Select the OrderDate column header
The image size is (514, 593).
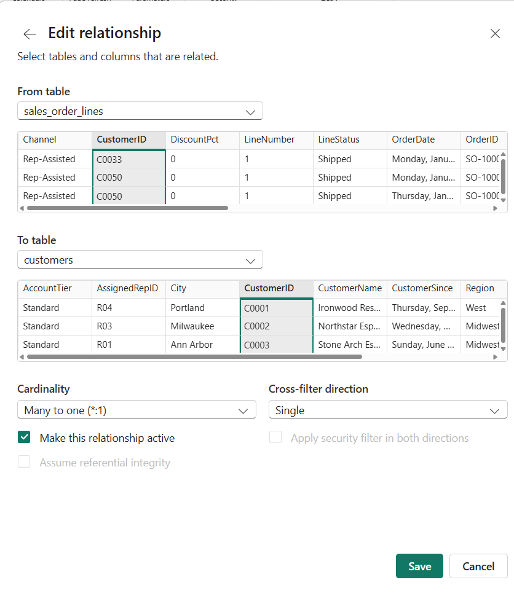pos(424,139)
